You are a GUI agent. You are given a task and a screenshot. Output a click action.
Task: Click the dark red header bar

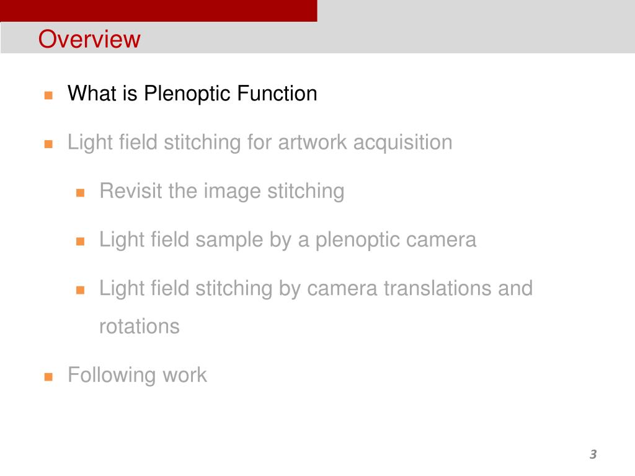click(x=159, y=11)
